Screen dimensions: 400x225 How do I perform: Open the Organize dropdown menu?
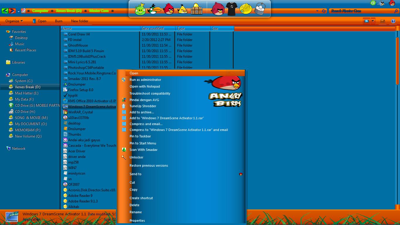[14, 21]
